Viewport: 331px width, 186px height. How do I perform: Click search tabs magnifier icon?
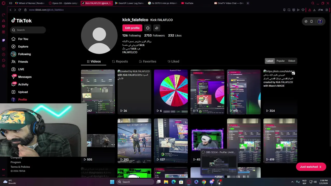coord(313,3)
